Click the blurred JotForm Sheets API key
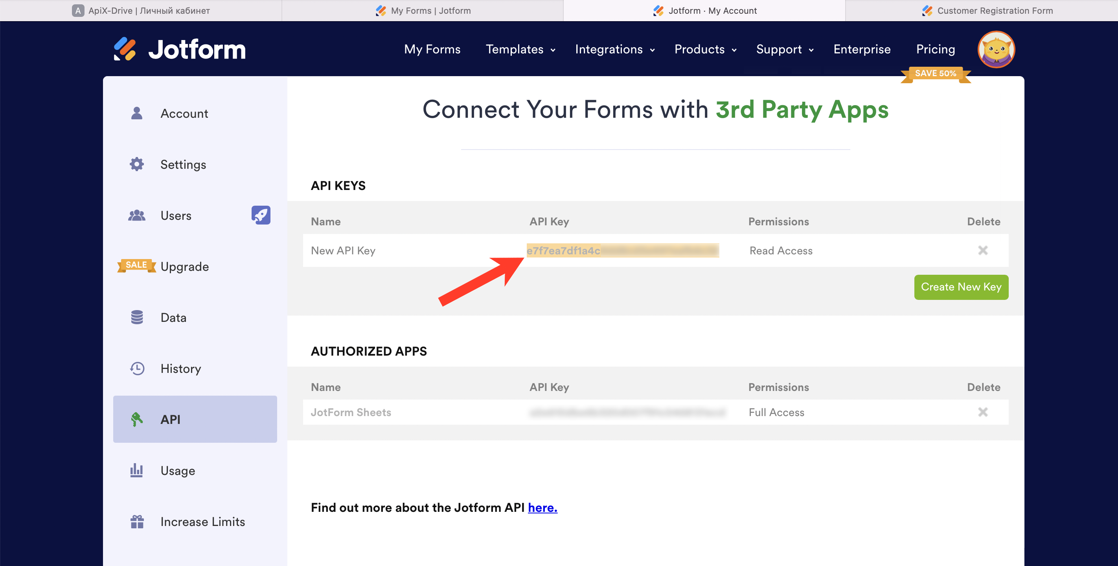This screenshot has width=1118, height=566. pos(627,413)
